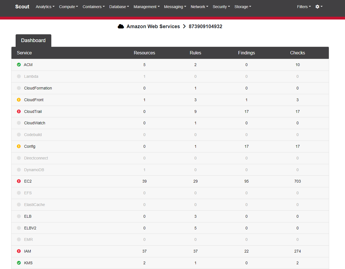Viewport: 345px width, 269px height.
Task: Click the gray status dot beside Codebuild
Action: tap(19, 135)
